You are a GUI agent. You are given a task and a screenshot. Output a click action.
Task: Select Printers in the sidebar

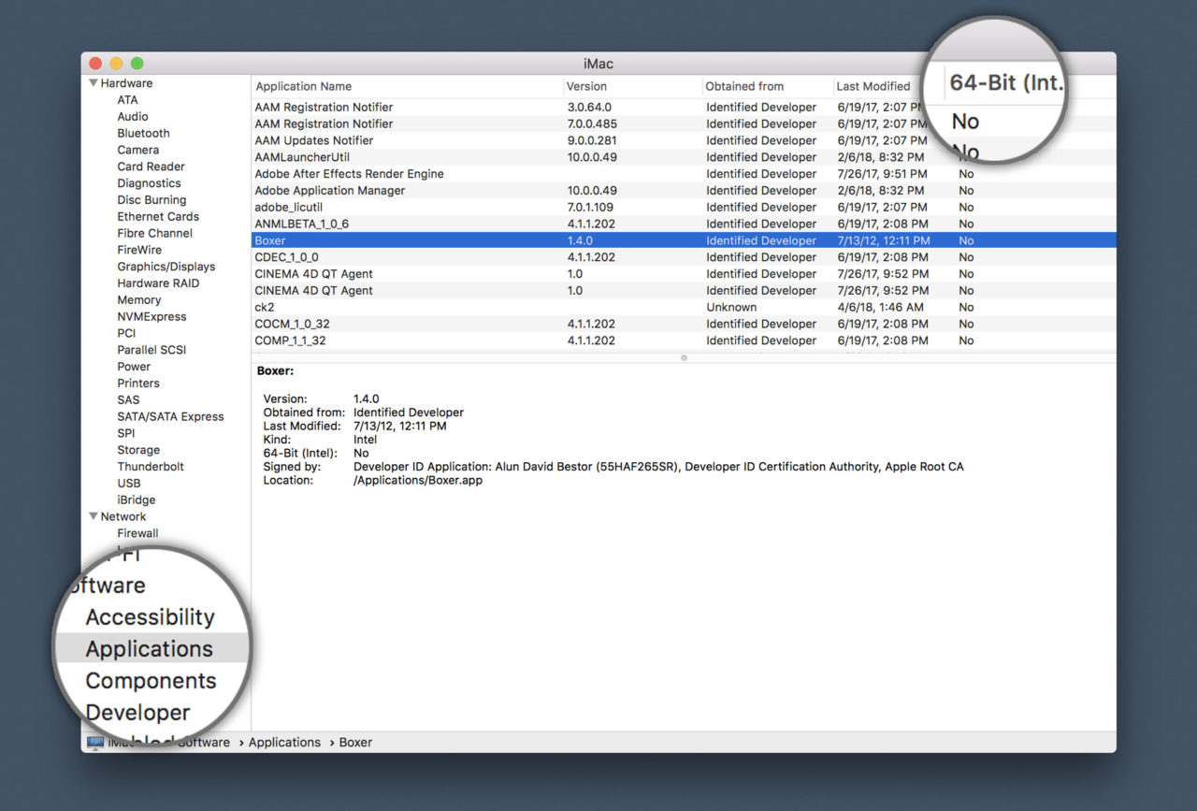click(x=138, y=384)
